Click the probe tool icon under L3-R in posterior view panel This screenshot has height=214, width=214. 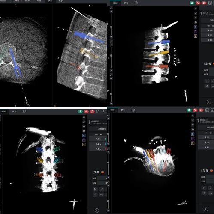click(x=102, y=190)
